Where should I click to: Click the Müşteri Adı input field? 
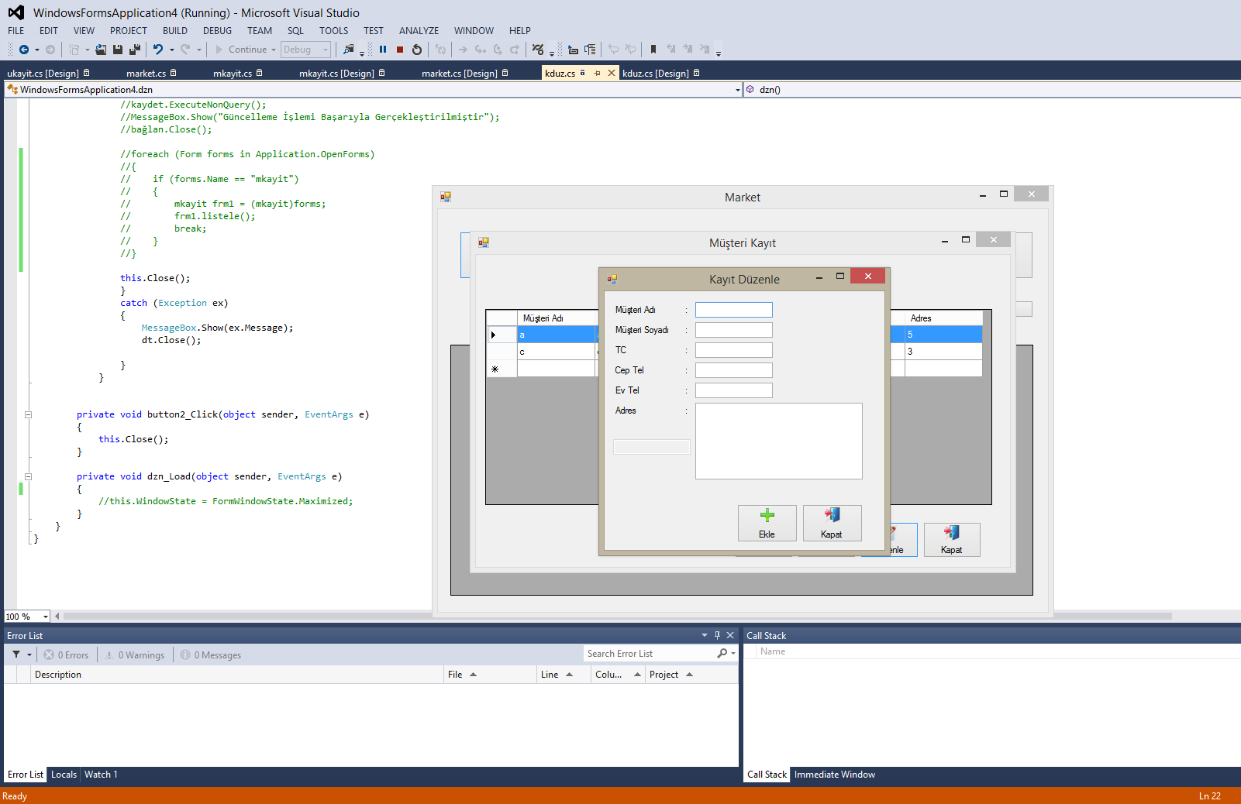734,310
